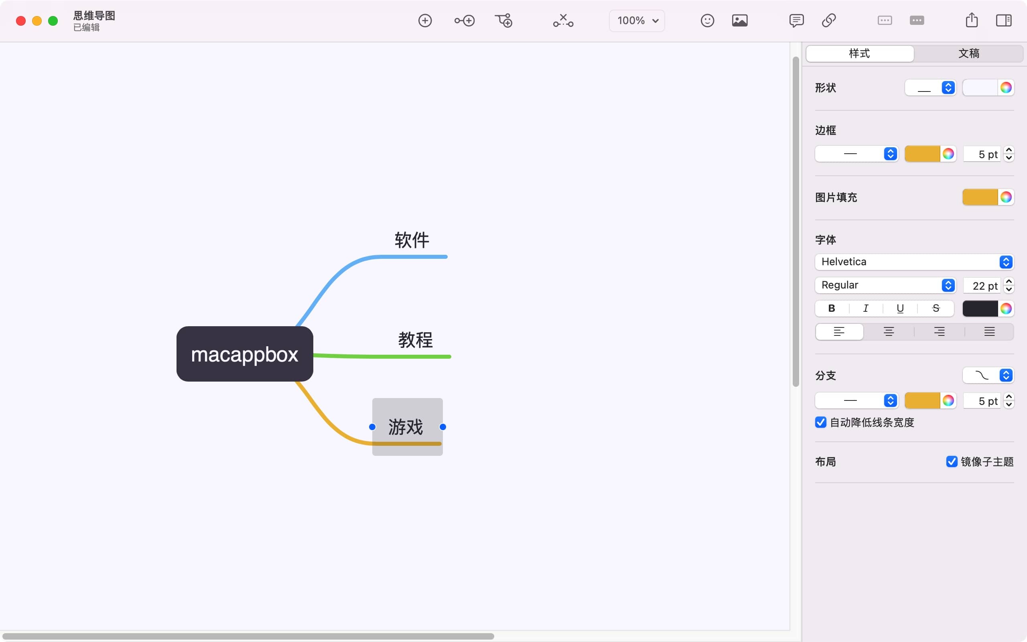
Task: Add a sibling node via toolbar icon
Action: (x=464, y=20)
